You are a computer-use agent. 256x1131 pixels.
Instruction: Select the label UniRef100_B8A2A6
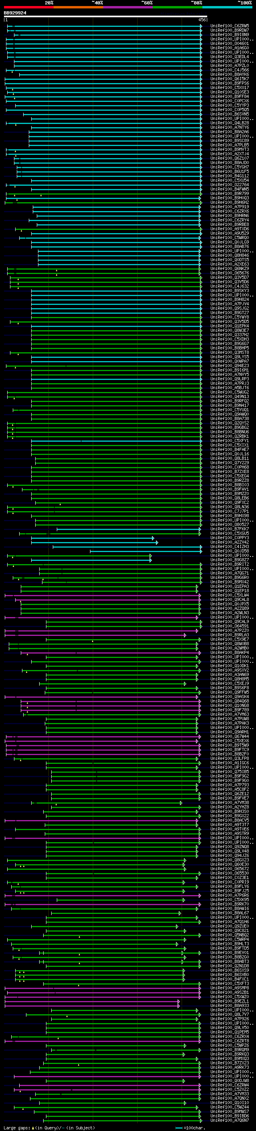pos(230,132)
